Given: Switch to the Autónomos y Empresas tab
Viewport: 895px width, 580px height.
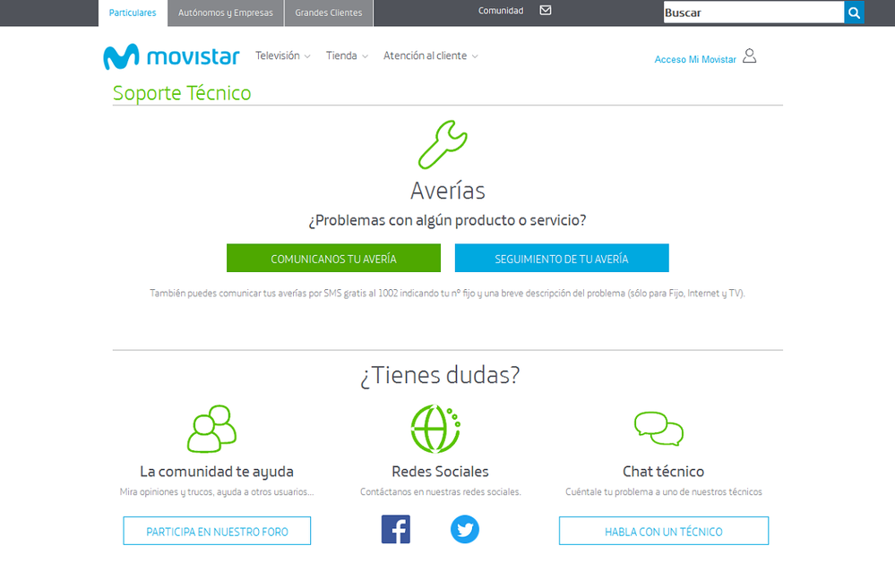Looking at the screenshot, I should point(225,13).
